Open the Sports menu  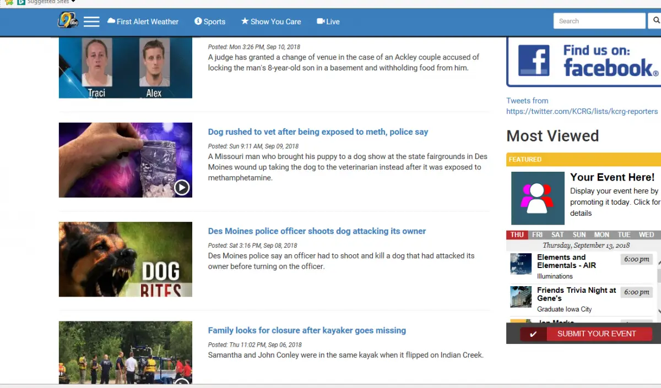click(x=210, y=21)
